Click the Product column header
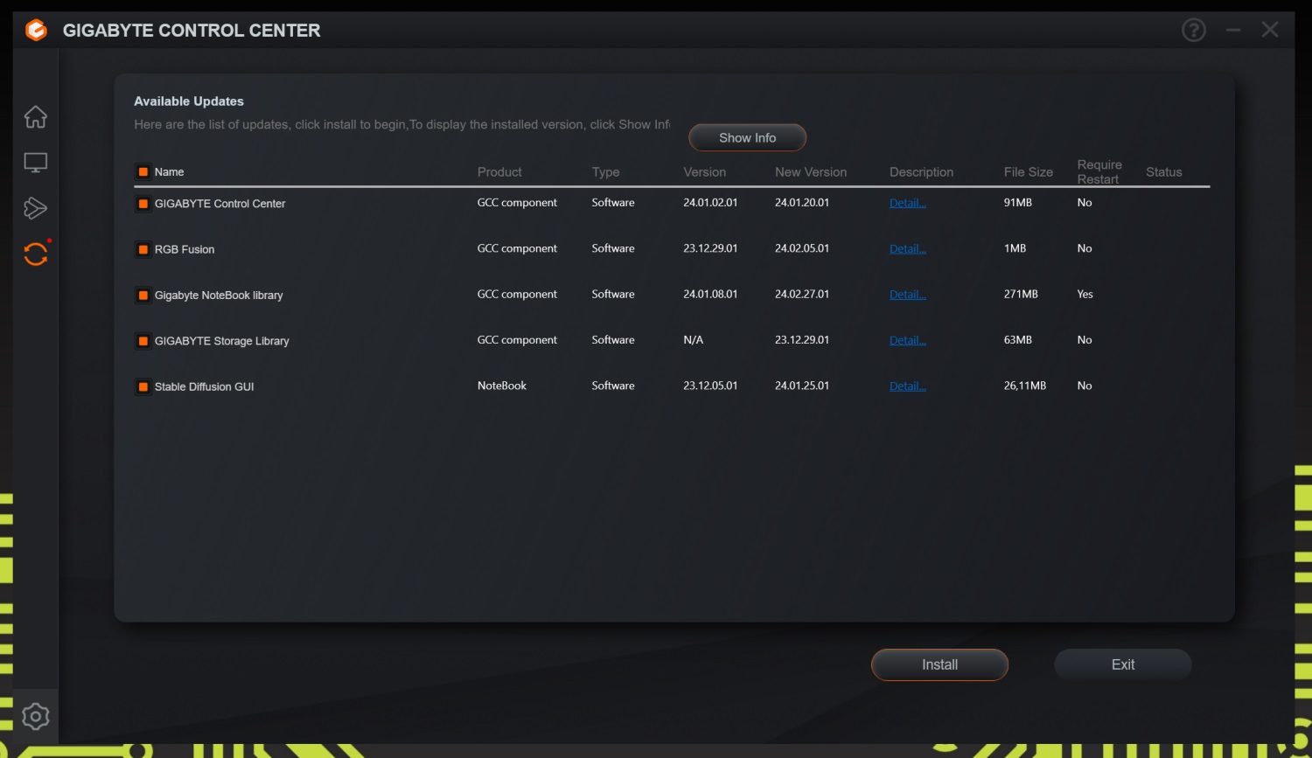The height and width of the screenshot is (758, 1312). point(499,172)
